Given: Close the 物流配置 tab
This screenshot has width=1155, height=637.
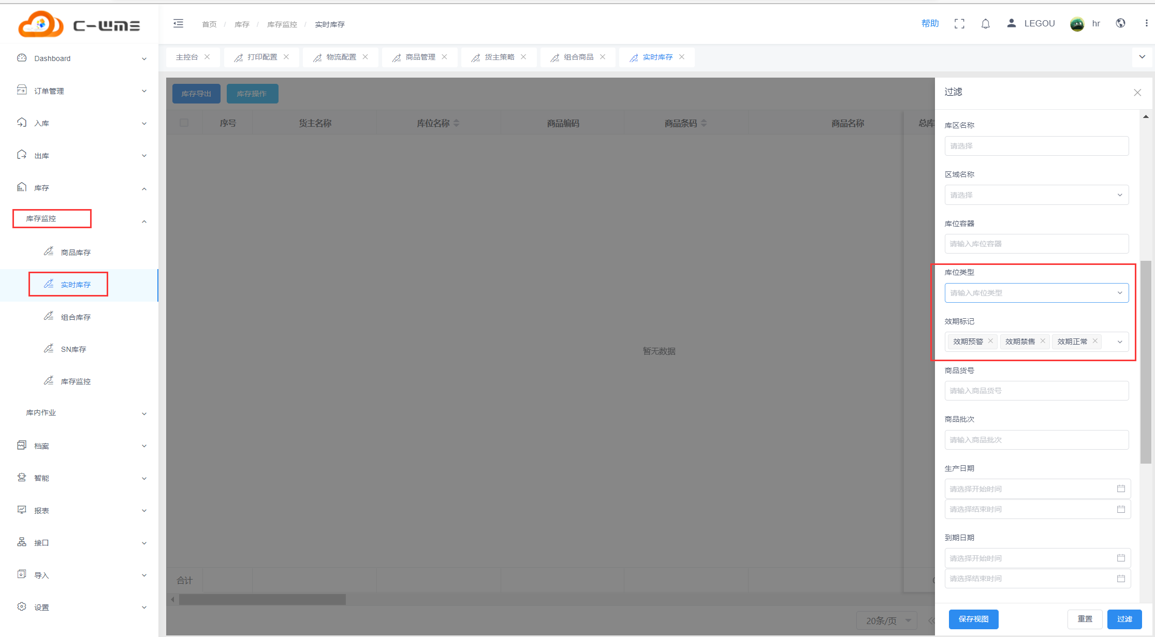Looking at the screenshot, I should click(365, 57).
